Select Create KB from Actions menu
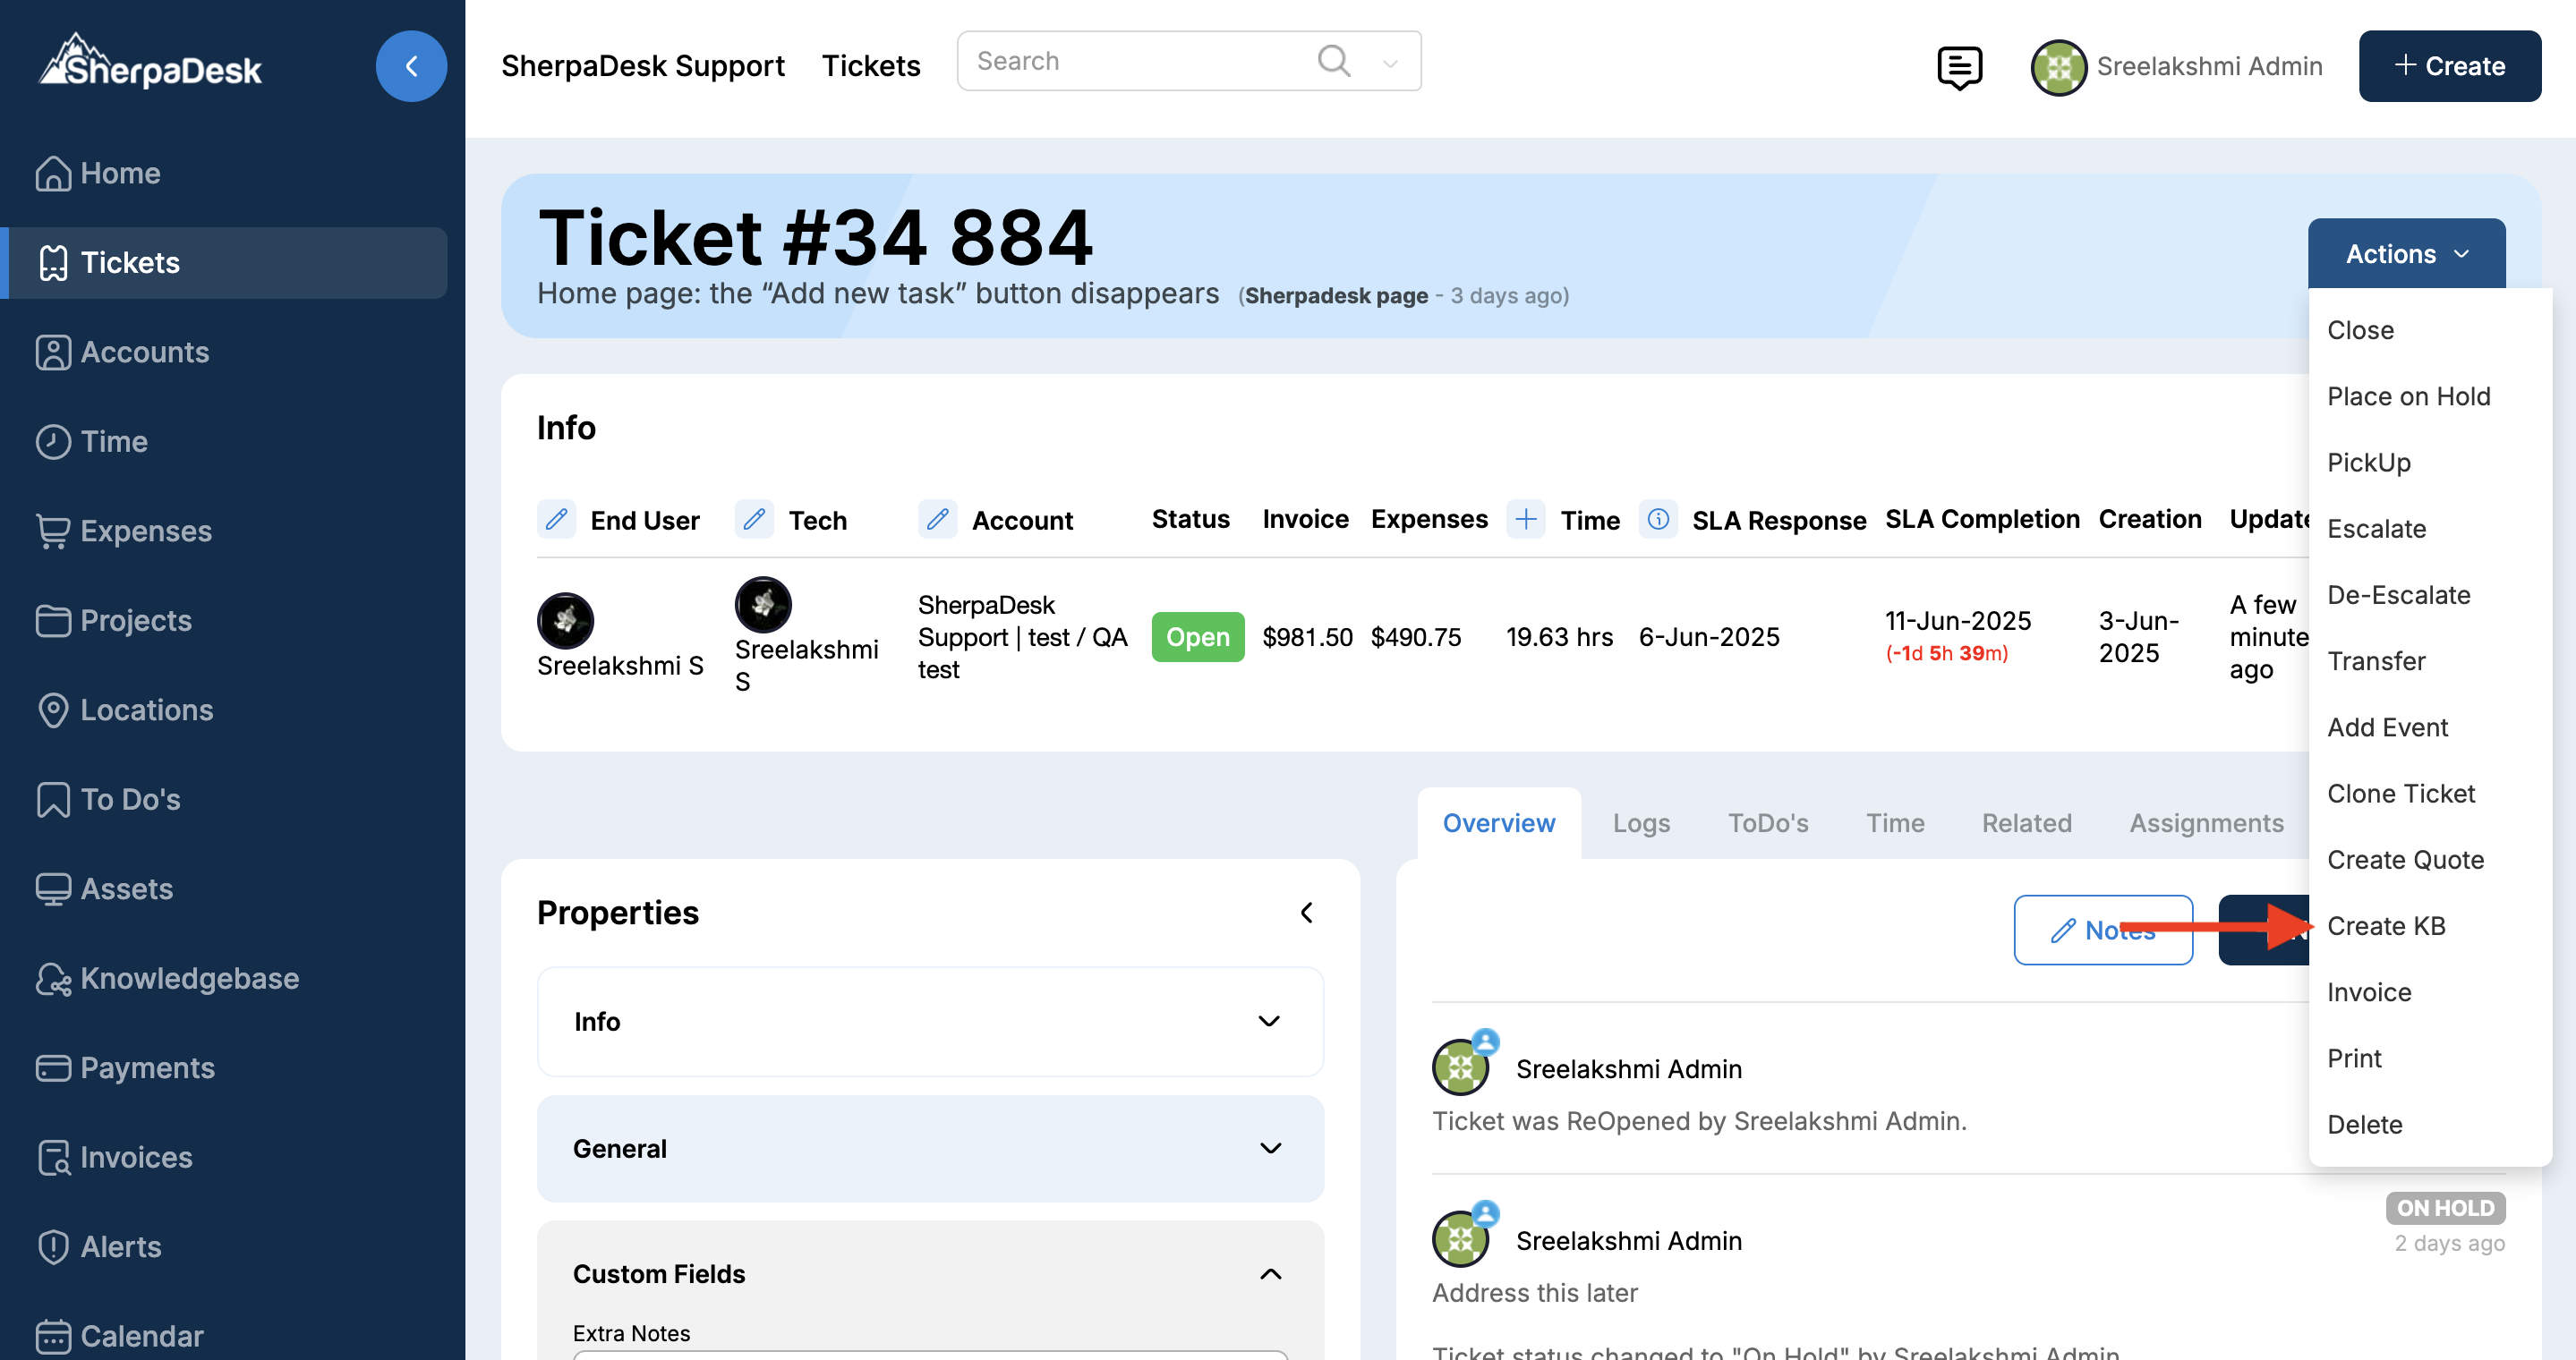The width and height of the screenshot is (2576, 1360). point(2386,925)
